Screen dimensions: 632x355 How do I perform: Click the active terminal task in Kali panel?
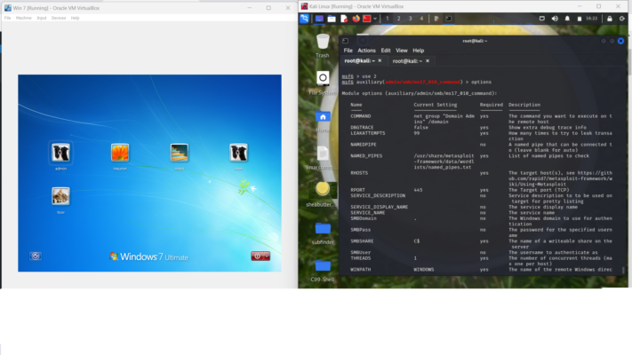(449, 19)
